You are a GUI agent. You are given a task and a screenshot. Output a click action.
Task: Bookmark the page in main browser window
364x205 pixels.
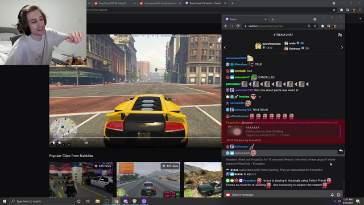334,10
